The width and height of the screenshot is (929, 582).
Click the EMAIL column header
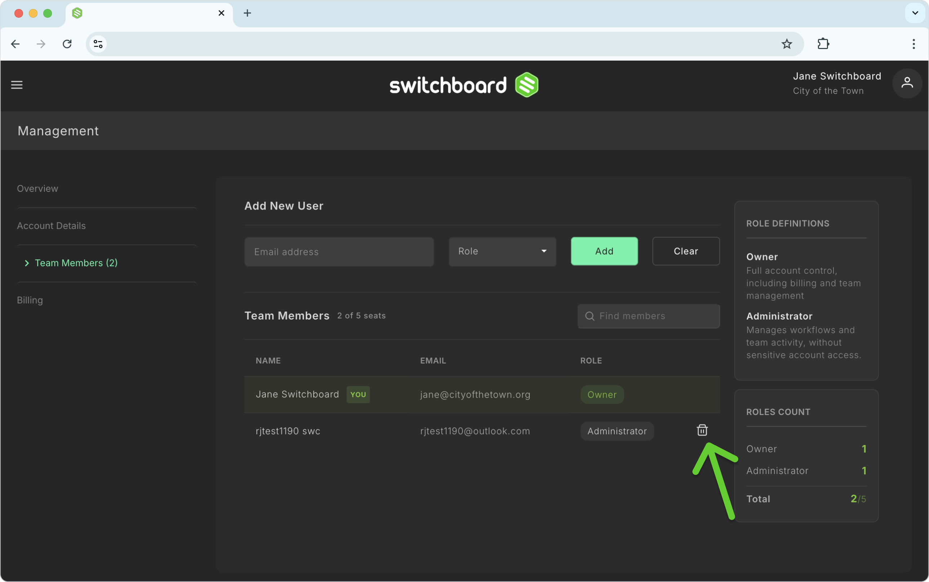433,361
